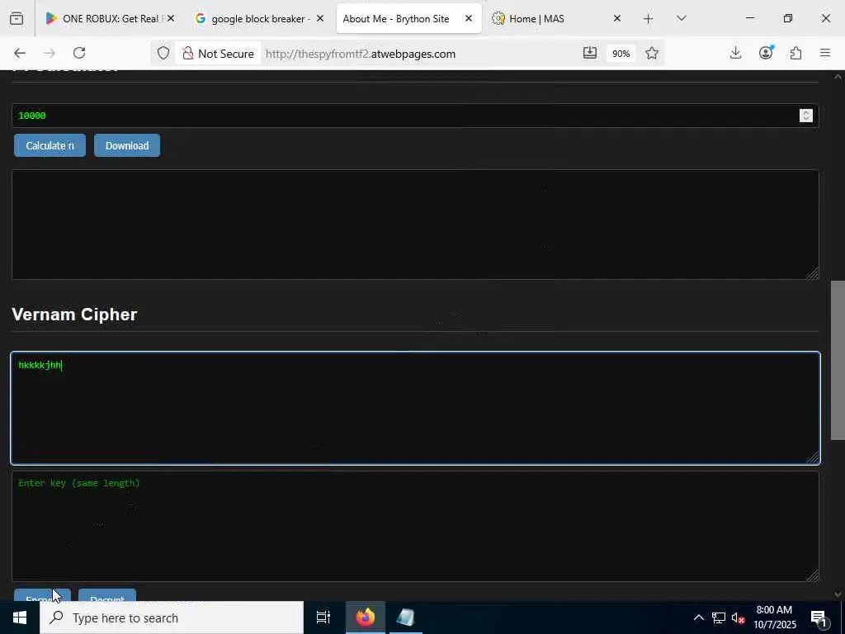Switch to Home | MAS tab
The image size is (845, 634).
[558, 19]
